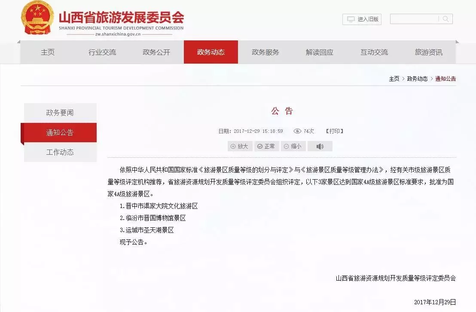
Task: Focus the search input field
Action: point(414,19)
